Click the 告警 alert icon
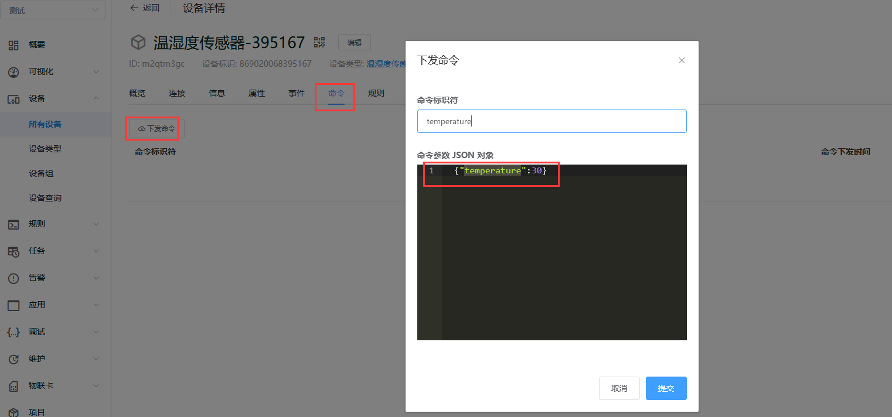892x417 pixels. pyautogui.click(x=13, y=278)
